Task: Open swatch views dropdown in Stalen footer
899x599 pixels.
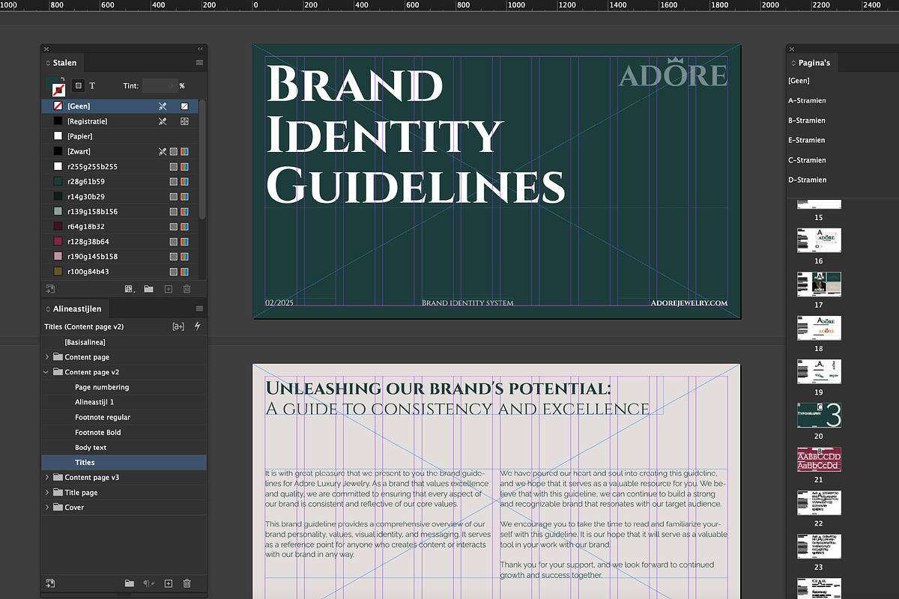Action: coord(130,288)
